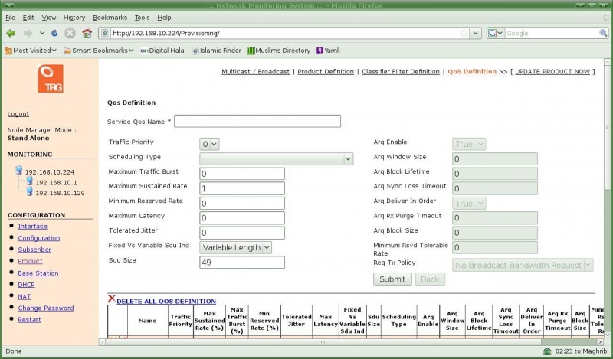This screenshot has width=613, height=359.
Task: Open the Product link in sidebar
Action: click(30, 261)
